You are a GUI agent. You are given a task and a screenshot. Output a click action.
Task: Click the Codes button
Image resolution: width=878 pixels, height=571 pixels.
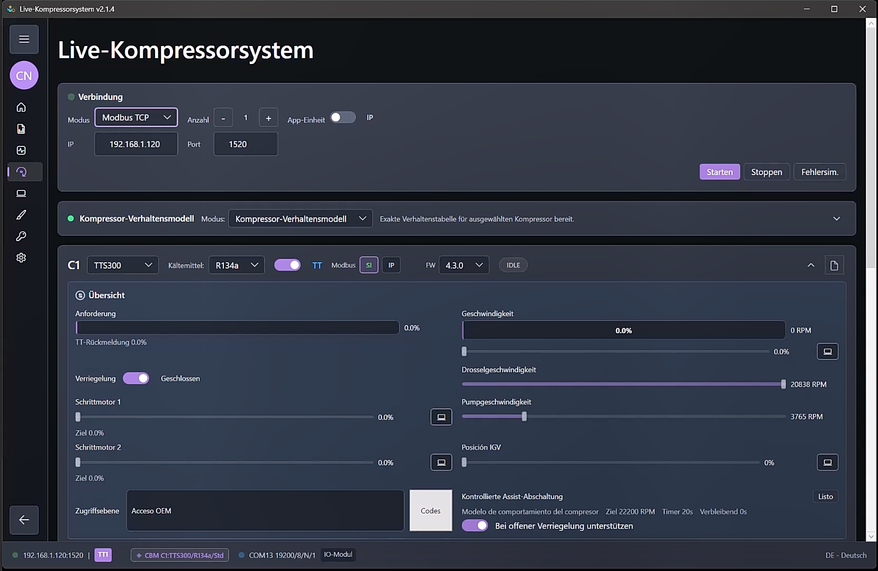[431, 511]
